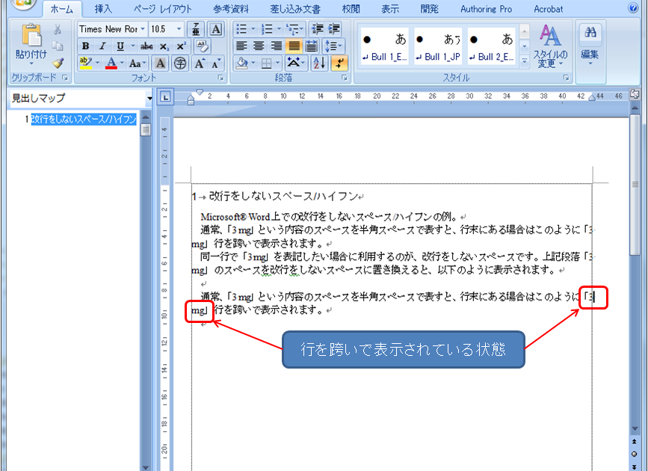Viewport: 648px width, 471px height.
Task: Click the select browse object button
Action: [x=635, y=454]
